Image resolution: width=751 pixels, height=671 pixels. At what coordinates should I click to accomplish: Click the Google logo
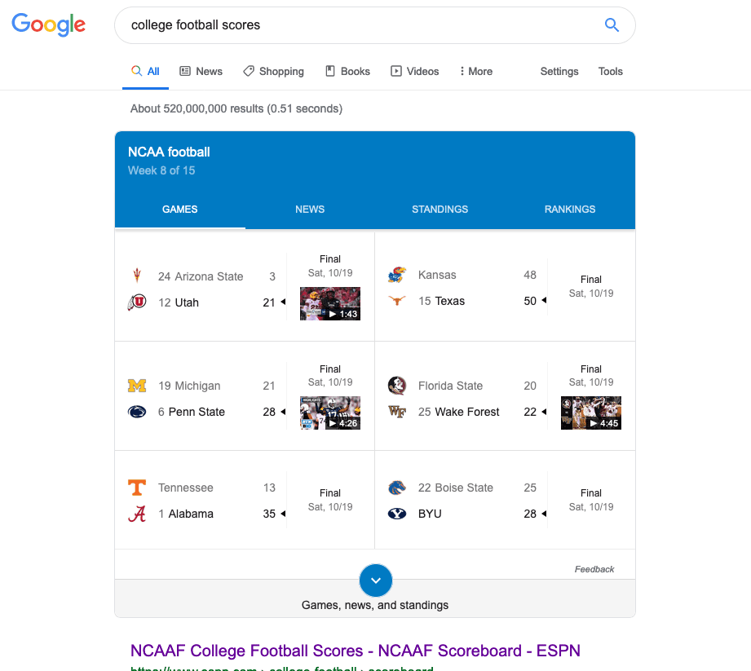coord(49,24)
